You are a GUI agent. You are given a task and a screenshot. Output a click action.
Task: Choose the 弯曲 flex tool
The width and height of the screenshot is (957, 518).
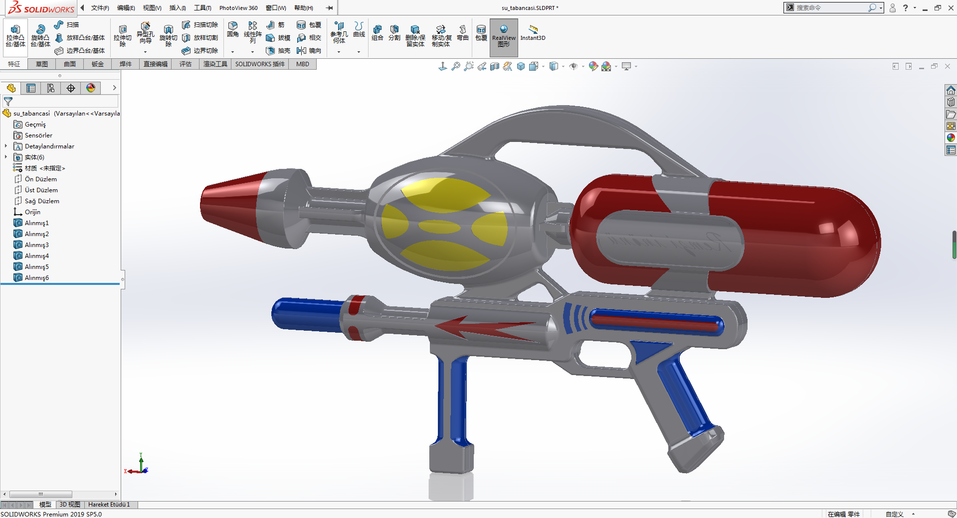click(463, 33)
